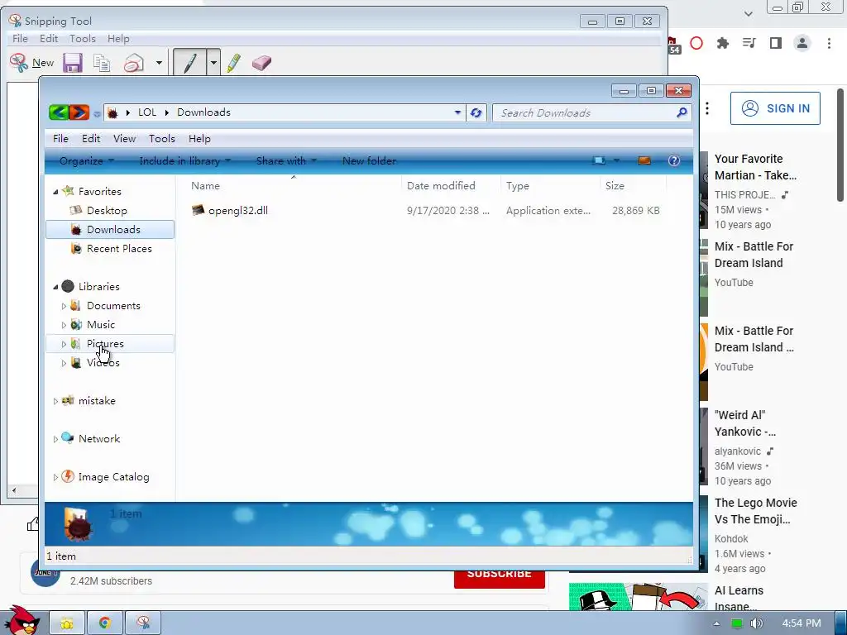Copy snip using the copy icon

(102, 63)
